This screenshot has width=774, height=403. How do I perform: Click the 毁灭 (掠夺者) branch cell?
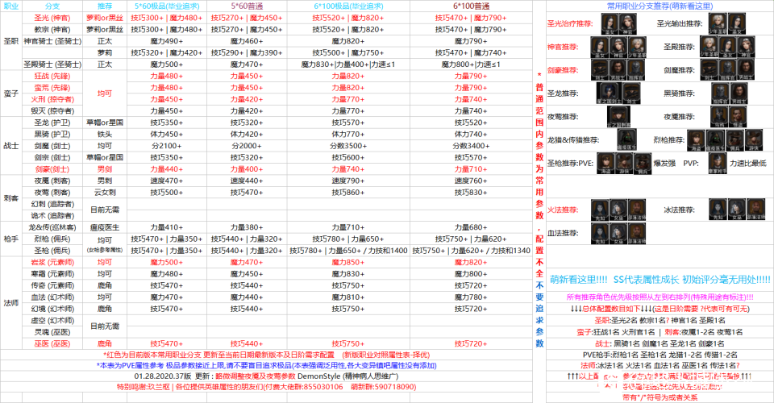click(52, 111)
